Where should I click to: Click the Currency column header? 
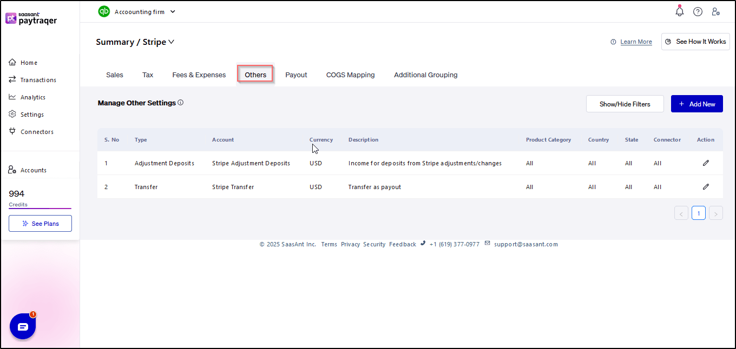321,140
